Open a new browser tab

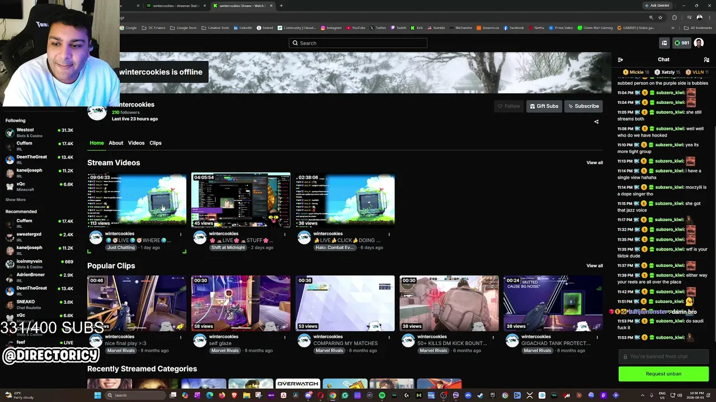click(281, 6)
